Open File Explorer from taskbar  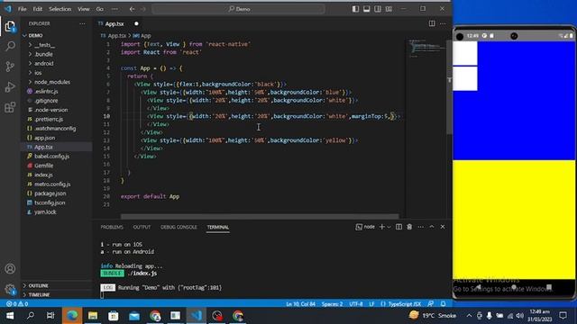(93, 316)
